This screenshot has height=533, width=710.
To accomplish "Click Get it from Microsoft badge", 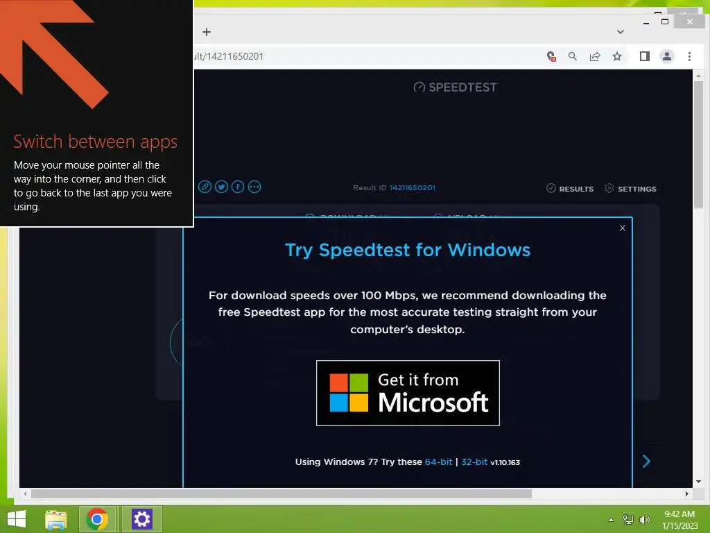I will 408,393.
